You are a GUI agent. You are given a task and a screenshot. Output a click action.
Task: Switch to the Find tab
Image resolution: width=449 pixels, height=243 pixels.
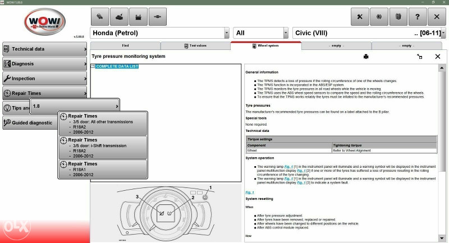coord(125,45)
